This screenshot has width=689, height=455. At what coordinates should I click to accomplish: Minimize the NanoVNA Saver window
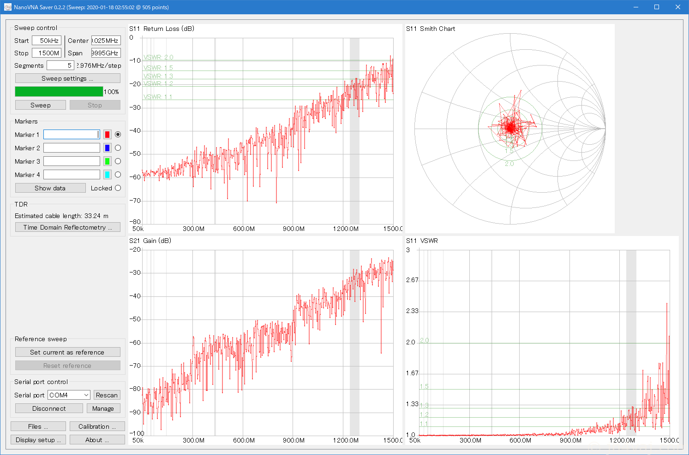pos(635,7)
